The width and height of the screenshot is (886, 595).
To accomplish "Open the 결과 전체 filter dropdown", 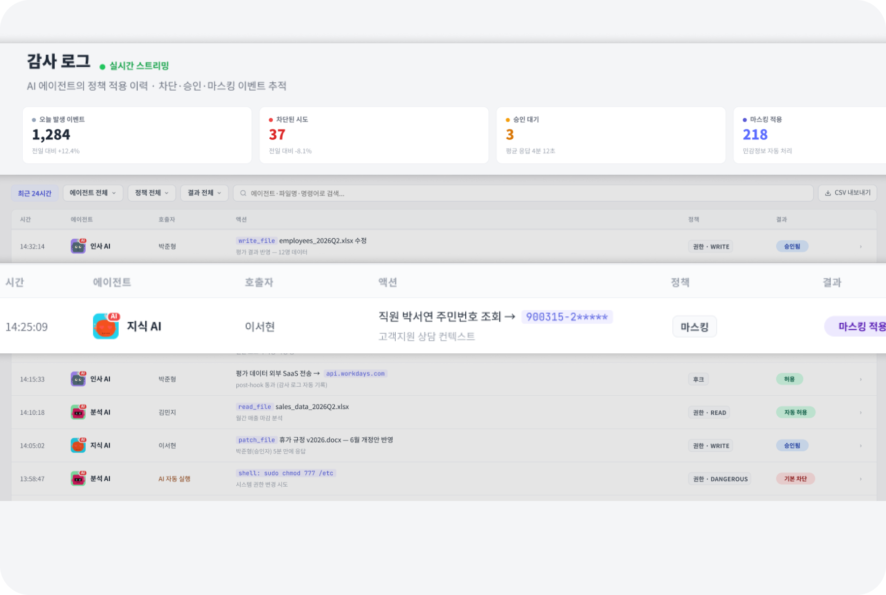I will 204,193.
